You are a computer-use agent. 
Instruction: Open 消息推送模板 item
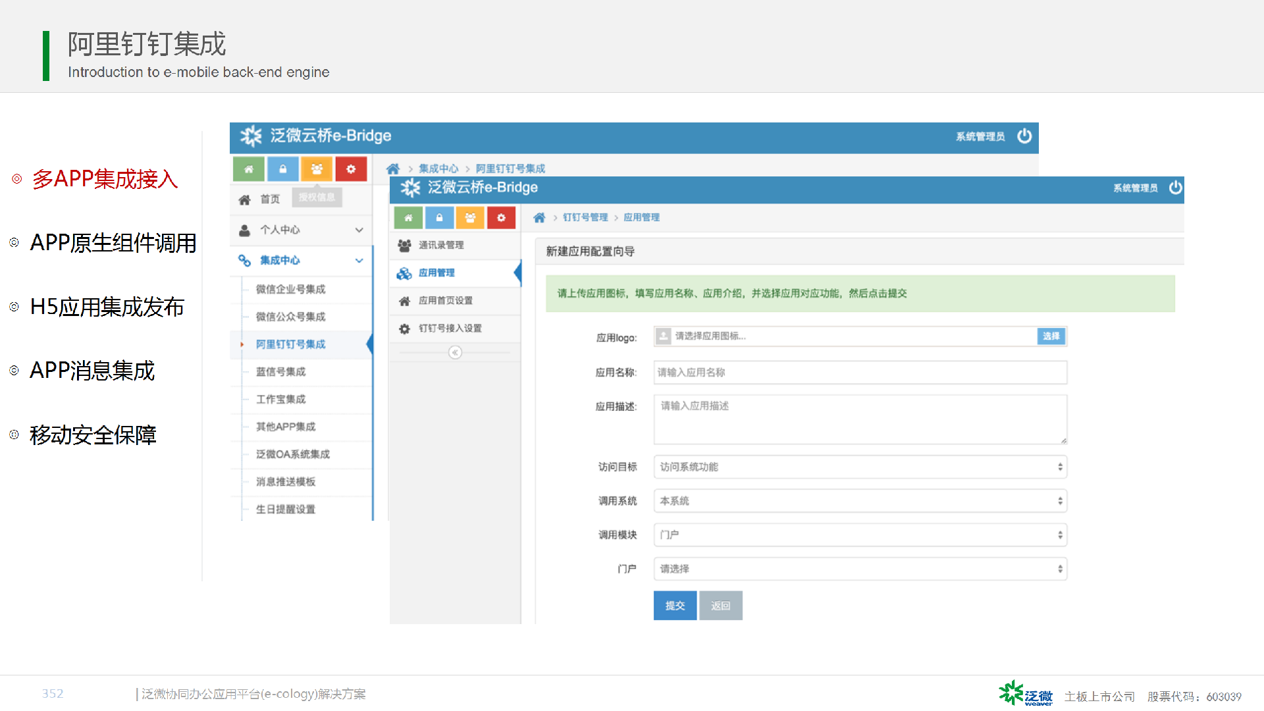click(286, 482)
